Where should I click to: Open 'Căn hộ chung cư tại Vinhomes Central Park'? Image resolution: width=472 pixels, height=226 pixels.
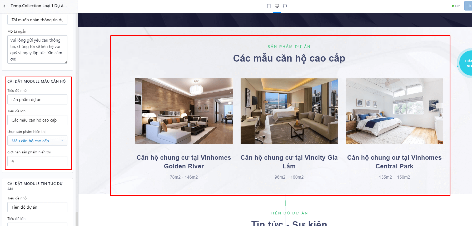coord(394,162)
